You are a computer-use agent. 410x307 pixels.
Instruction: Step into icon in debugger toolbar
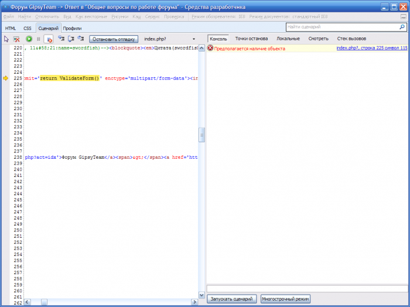(61, 39)
